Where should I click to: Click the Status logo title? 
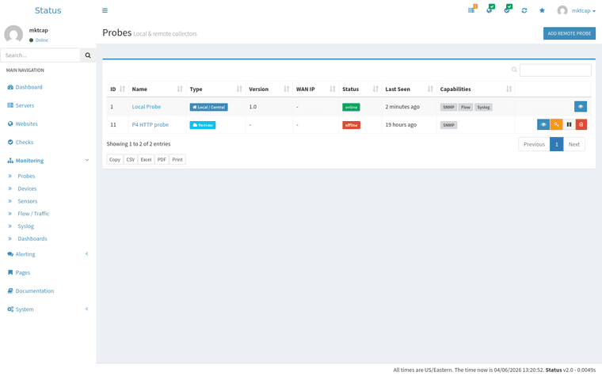tap(48, 10)
